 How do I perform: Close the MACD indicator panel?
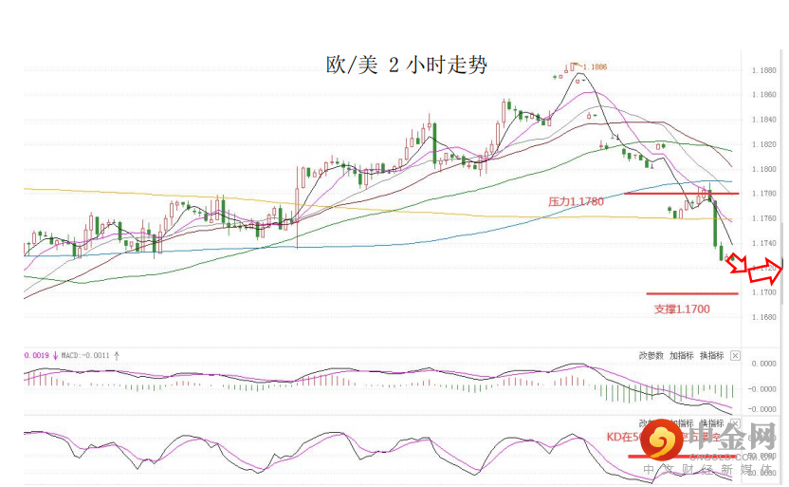[735, 356]
